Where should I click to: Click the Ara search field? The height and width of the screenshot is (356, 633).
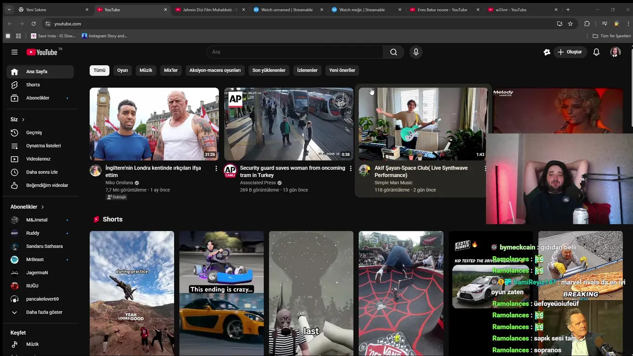coord(295,52)
